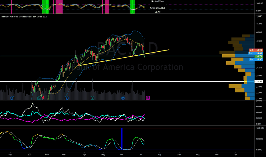Click the Jun label on the time axis
Screen dimensions: 266x157
tap(121, 155)
